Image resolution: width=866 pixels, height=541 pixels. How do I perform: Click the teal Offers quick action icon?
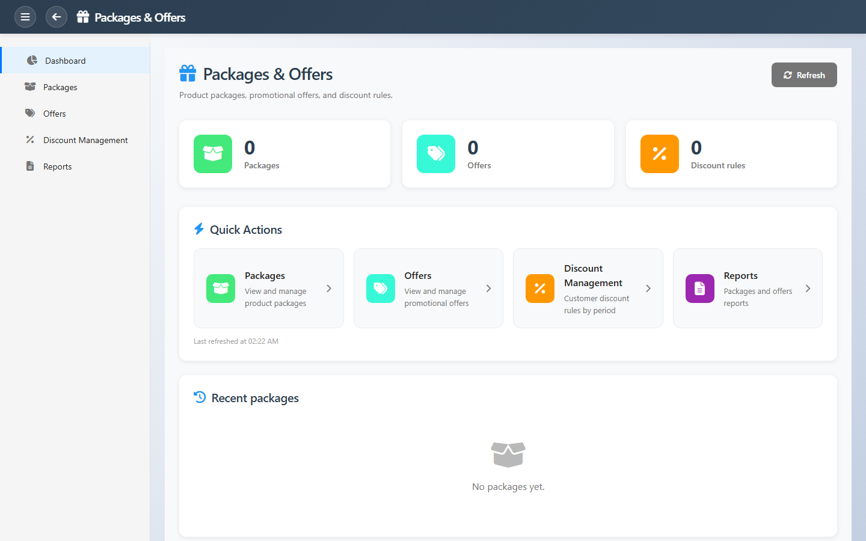point(381,289)
